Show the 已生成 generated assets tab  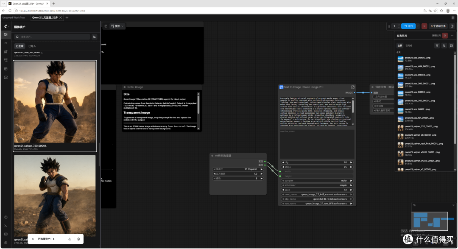(20, 46)
